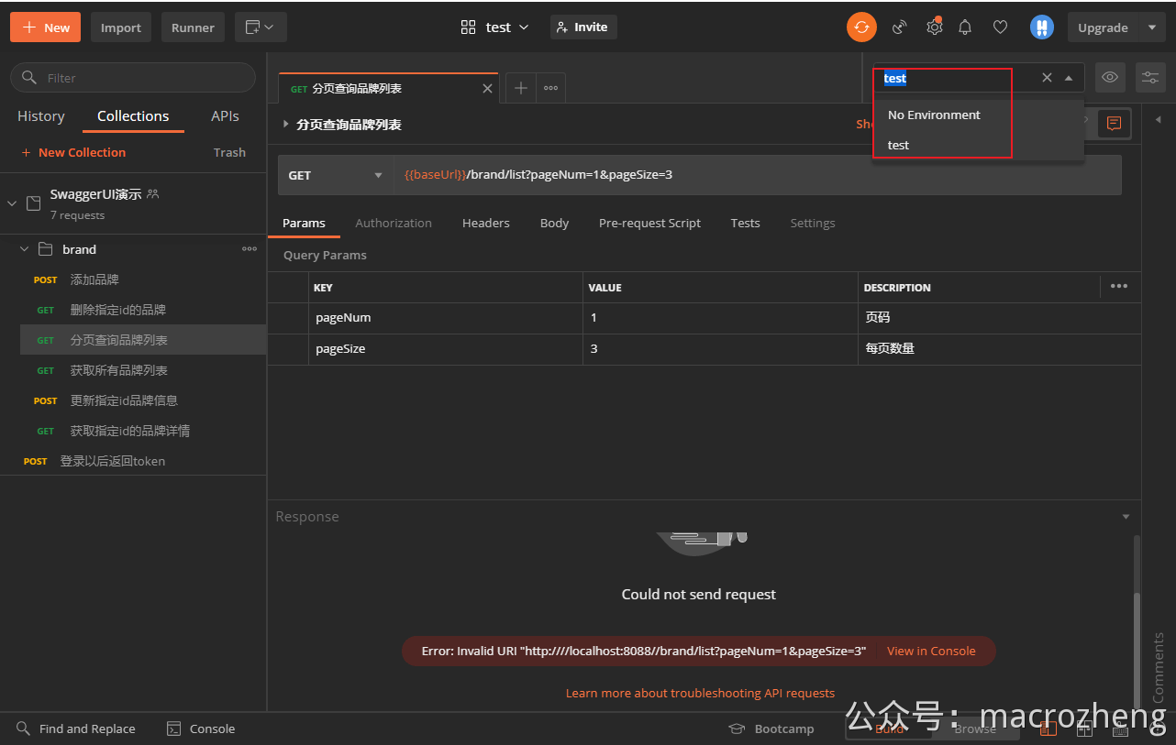The height and width of the screenshot is (745, 1176).
Task: Collapse the SwaggerUI演示 collection
Action: [x=12, y=203]
